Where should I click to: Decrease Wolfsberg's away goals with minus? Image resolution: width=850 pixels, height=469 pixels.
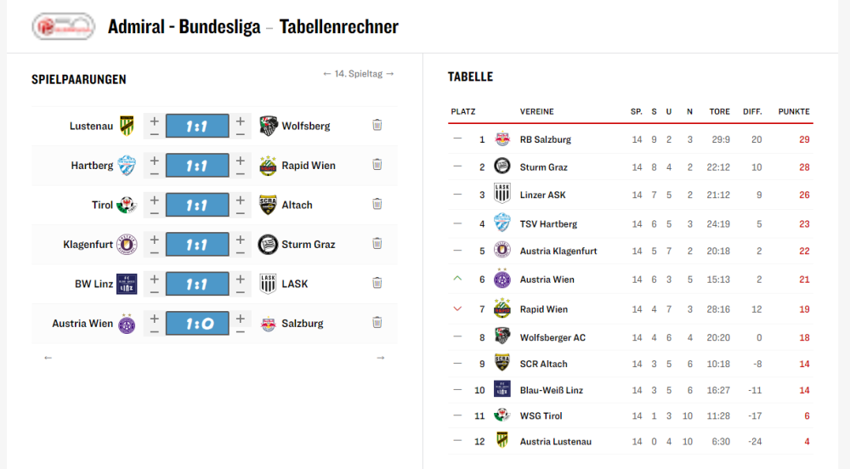pyautogui.click(x=241, y=133)
